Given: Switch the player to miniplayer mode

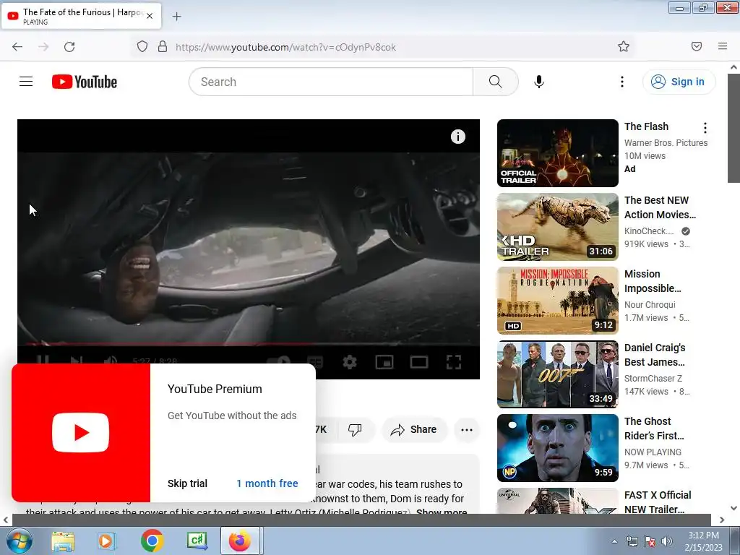Looking at the screenshot, I should (x=384, y=362).
